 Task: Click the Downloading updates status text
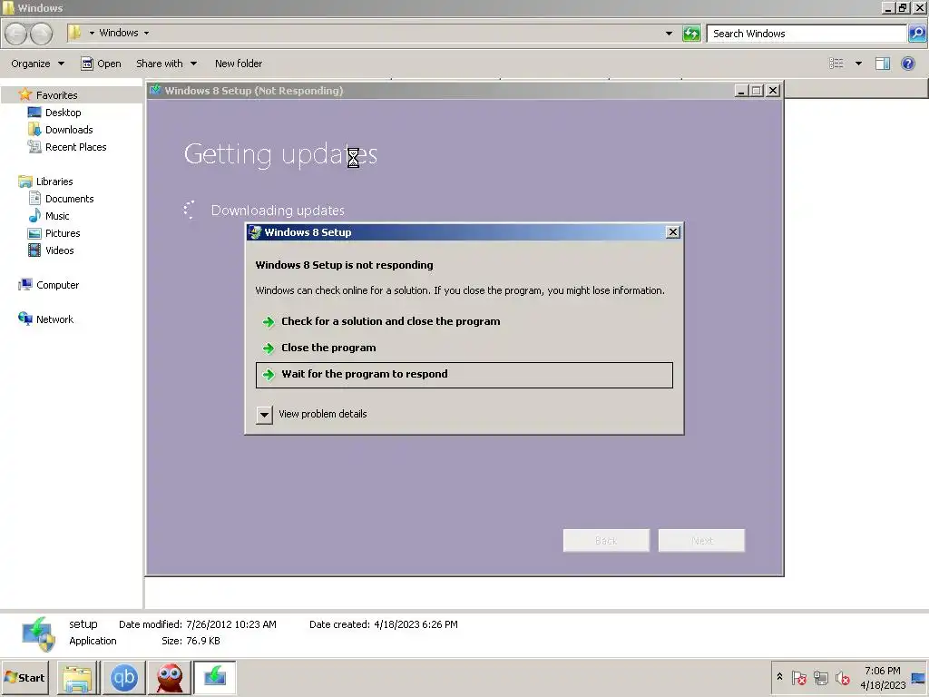coord(278,211)
